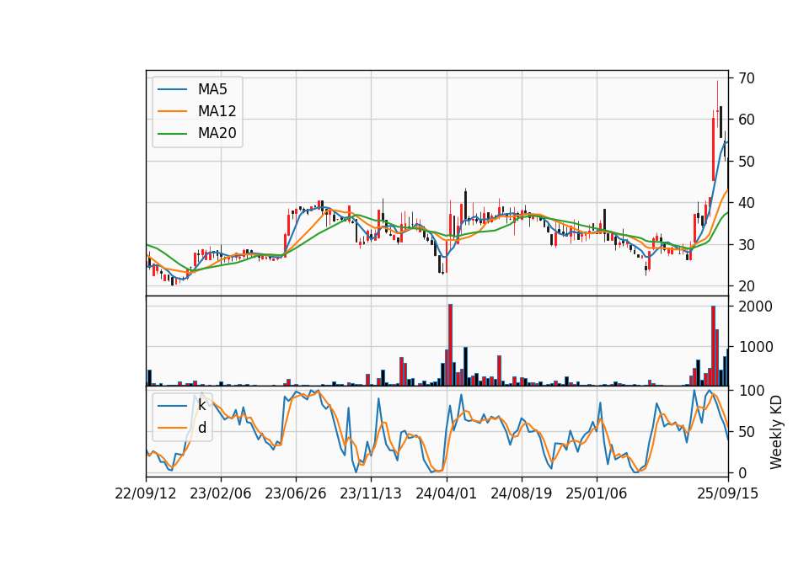Click the 24/08/19 date tick label
Viewport: 809px width, 581px height.
tap(521, 493)
